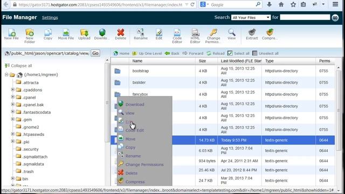Expand the .gem folder
The image size is (345, 194).
tap(13, 119)
